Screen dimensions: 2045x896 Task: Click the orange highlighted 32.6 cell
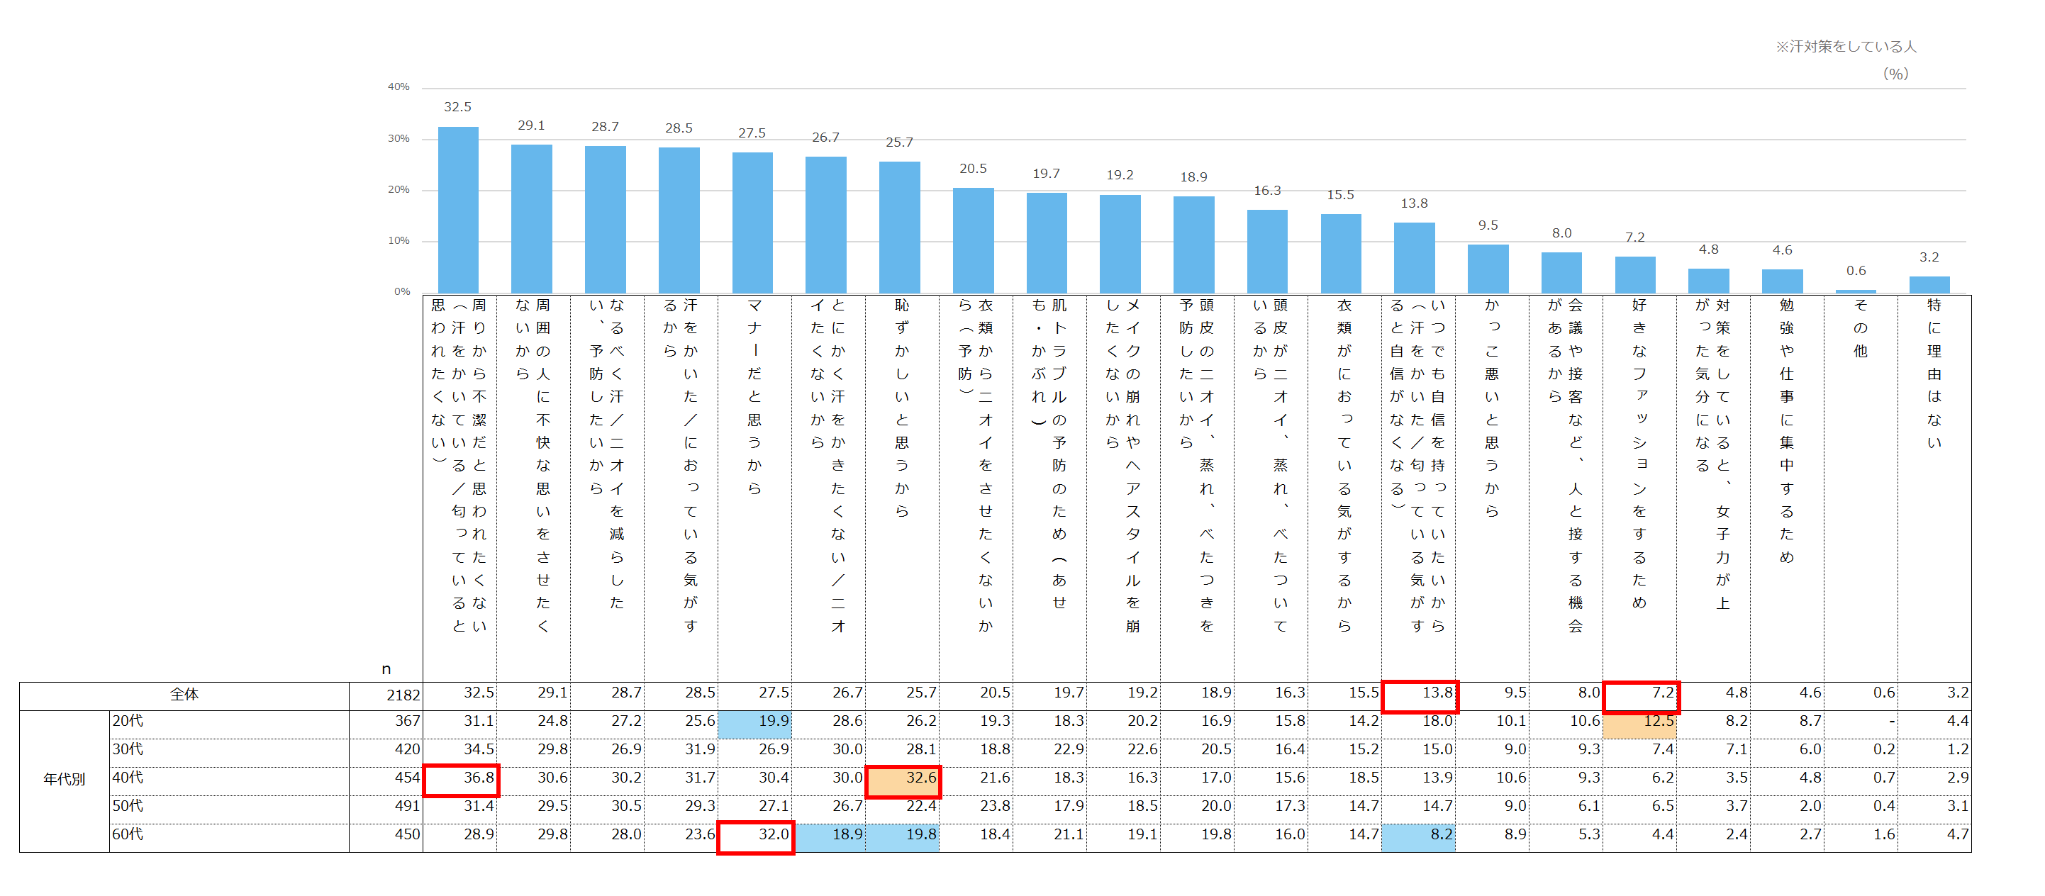[903, 779]
